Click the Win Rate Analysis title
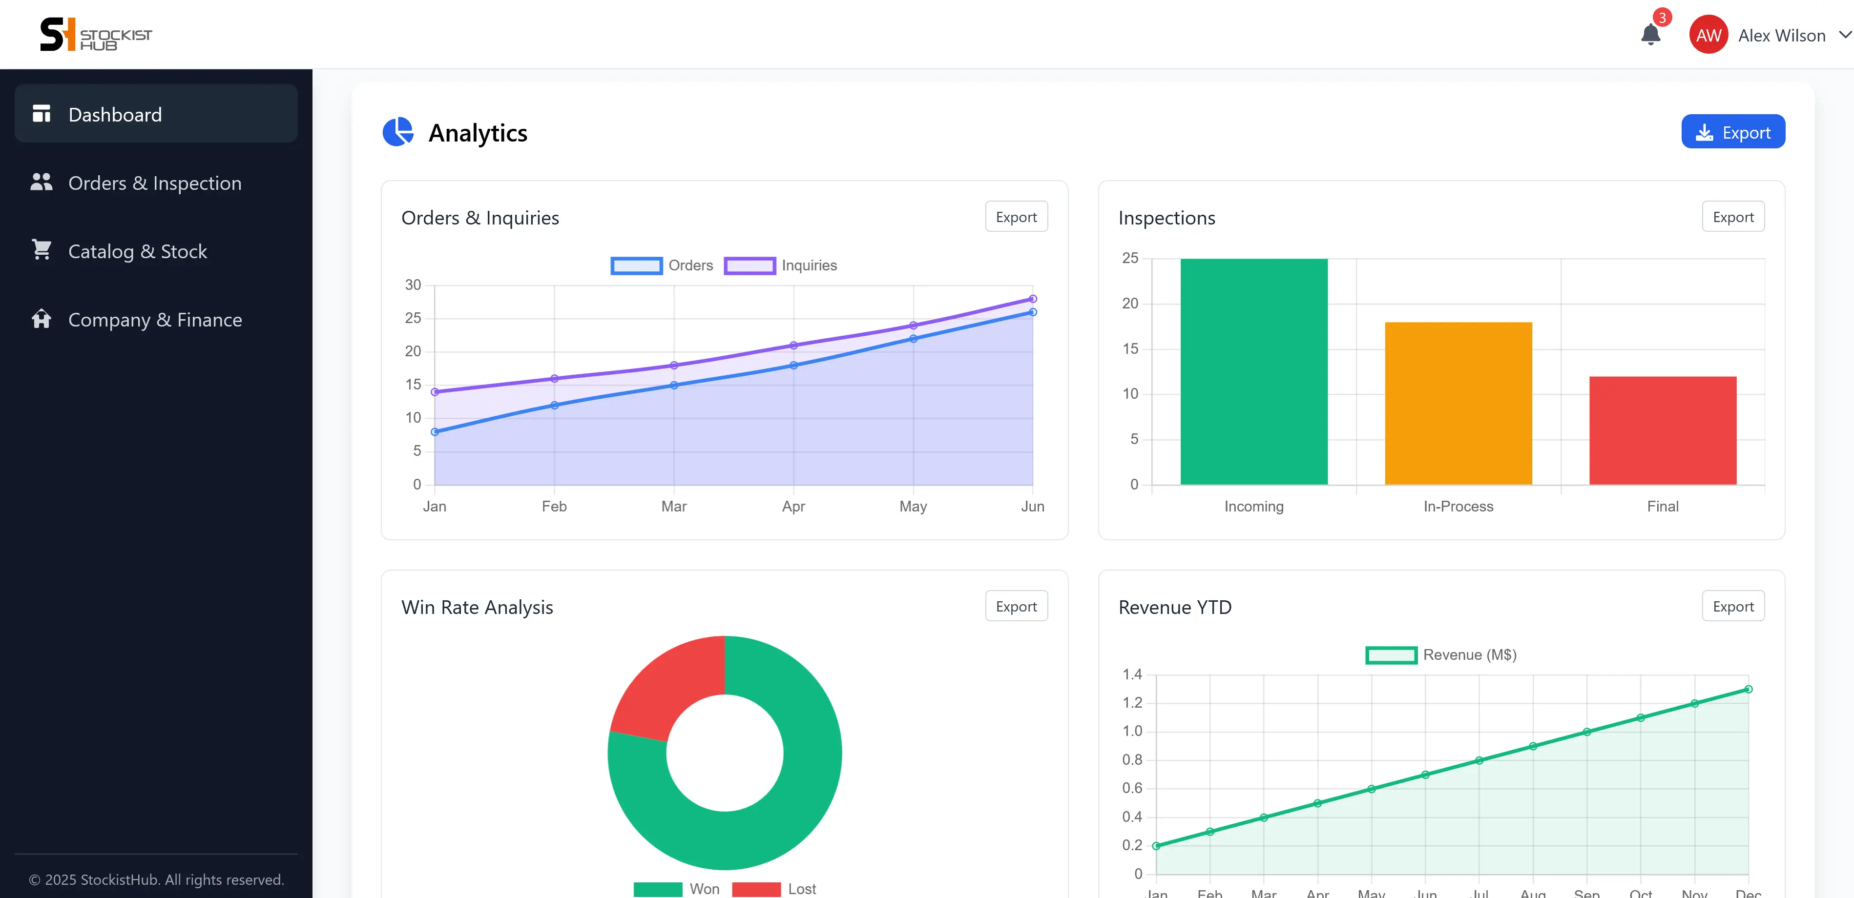1854x898 pixels. [477, 607]
